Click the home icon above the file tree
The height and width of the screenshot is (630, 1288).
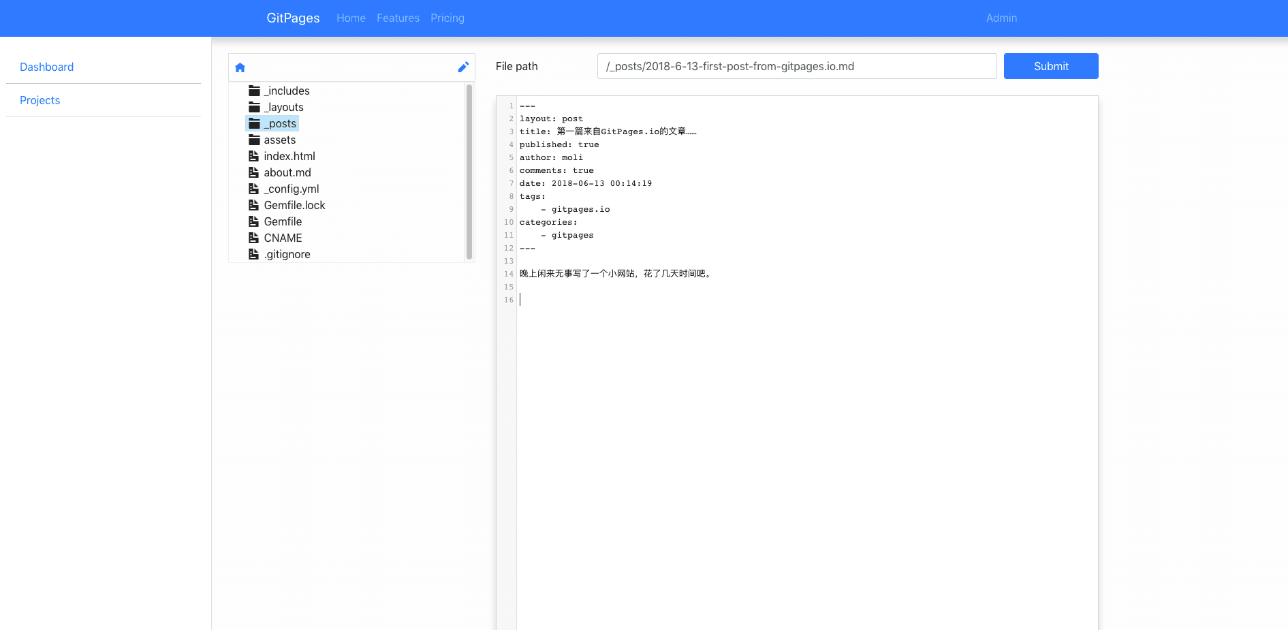click(x=240, y=67)
